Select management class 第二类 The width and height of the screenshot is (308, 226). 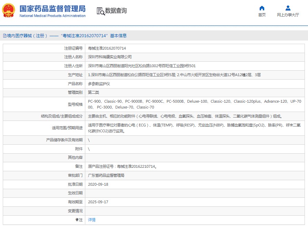tap(94, 92)
